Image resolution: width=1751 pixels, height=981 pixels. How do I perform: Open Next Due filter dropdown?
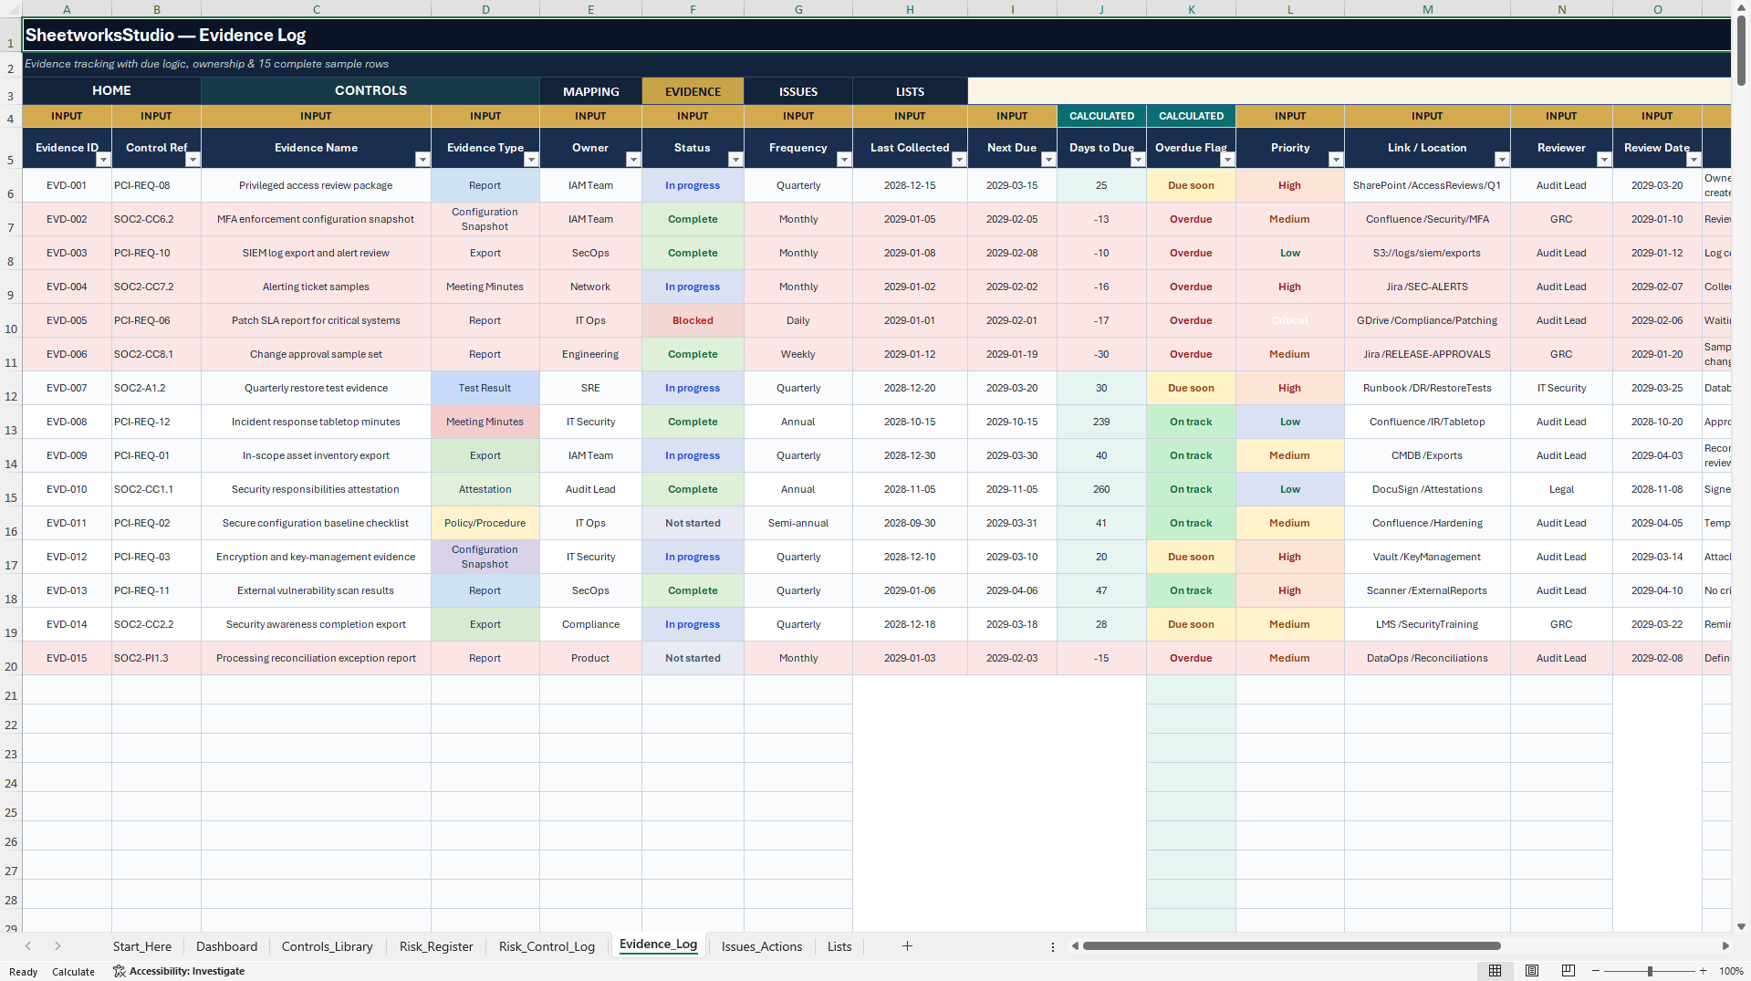[1048, 160]
